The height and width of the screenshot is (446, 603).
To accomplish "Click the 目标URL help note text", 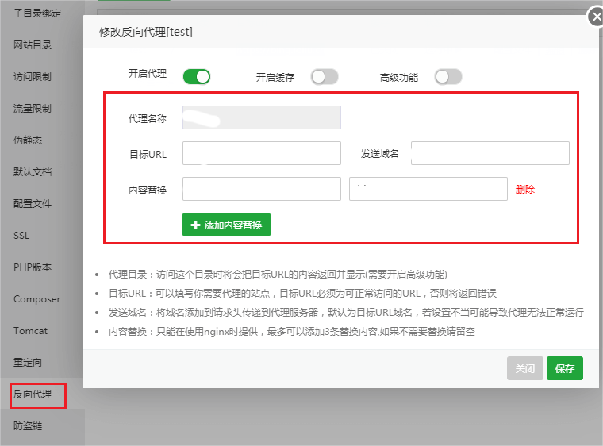I will [302, 293].
